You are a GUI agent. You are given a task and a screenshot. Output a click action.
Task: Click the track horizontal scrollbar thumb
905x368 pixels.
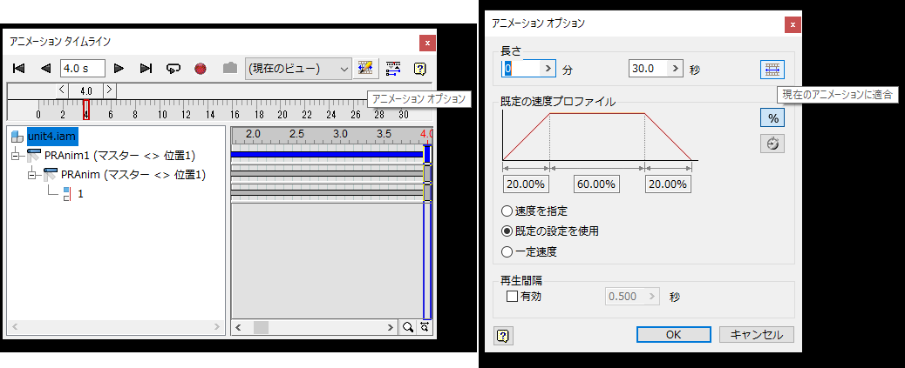261,327
